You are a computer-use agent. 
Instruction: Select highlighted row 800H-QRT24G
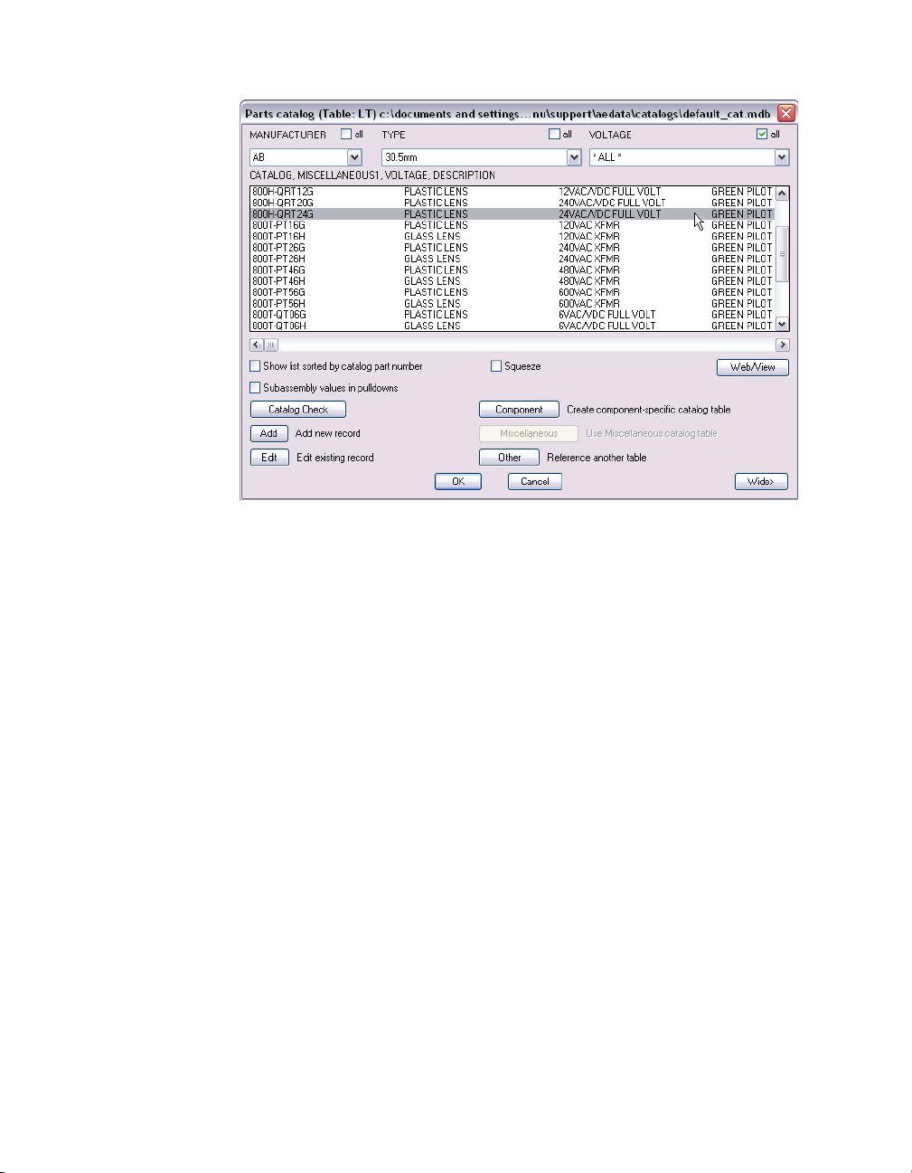(x=512, y=214)
